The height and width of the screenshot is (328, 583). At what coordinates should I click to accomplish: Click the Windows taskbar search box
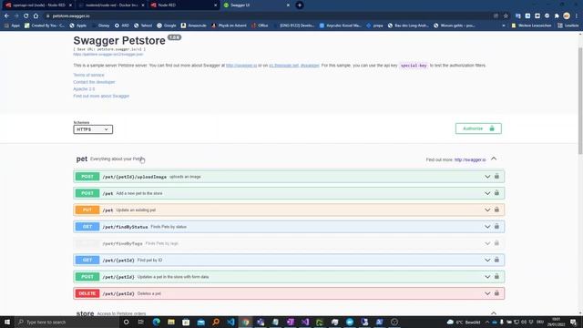click(x=66, y=322)
